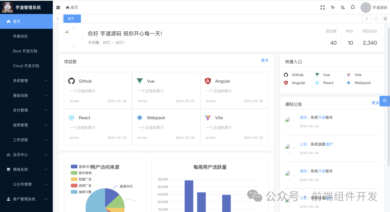Click 更多 link in 项目数 panel

point(265,60)
